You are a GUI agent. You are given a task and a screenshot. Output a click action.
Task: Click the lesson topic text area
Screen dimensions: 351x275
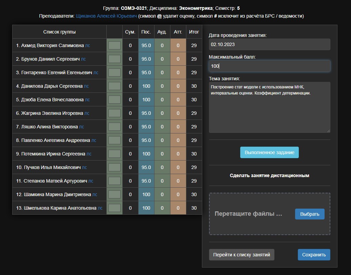pos(269,107)
